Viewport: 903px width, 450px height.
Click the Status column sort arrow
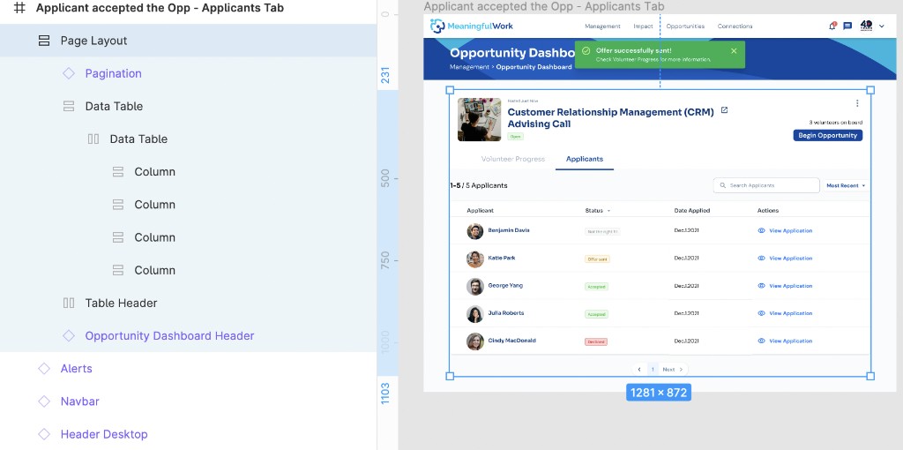608,211
